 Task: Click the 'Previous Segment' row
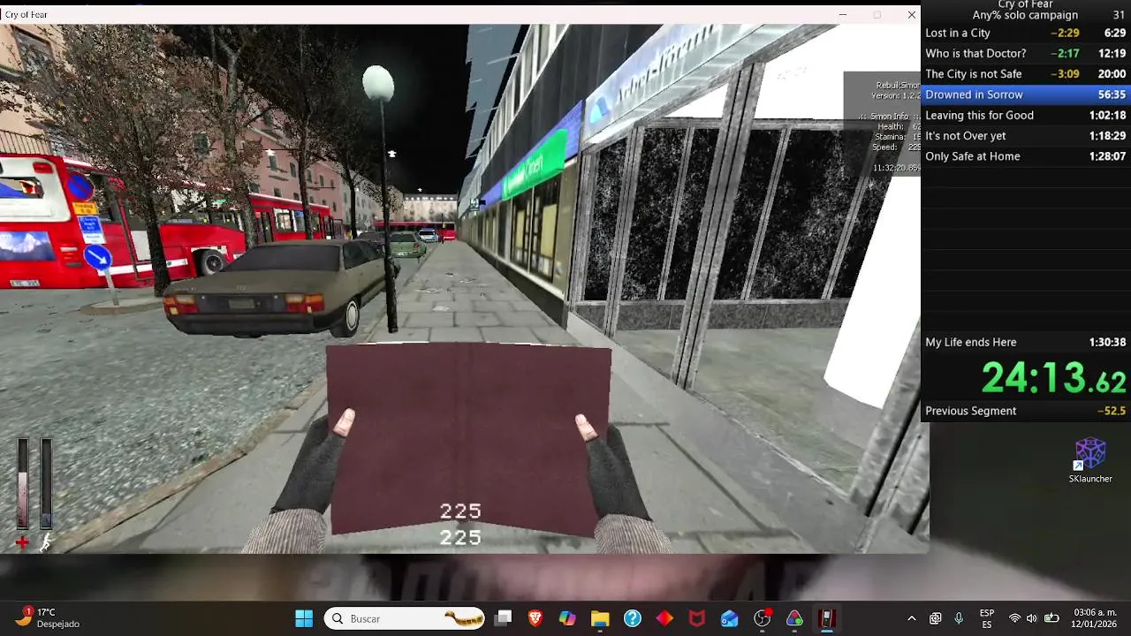[x=1026, y=411]
